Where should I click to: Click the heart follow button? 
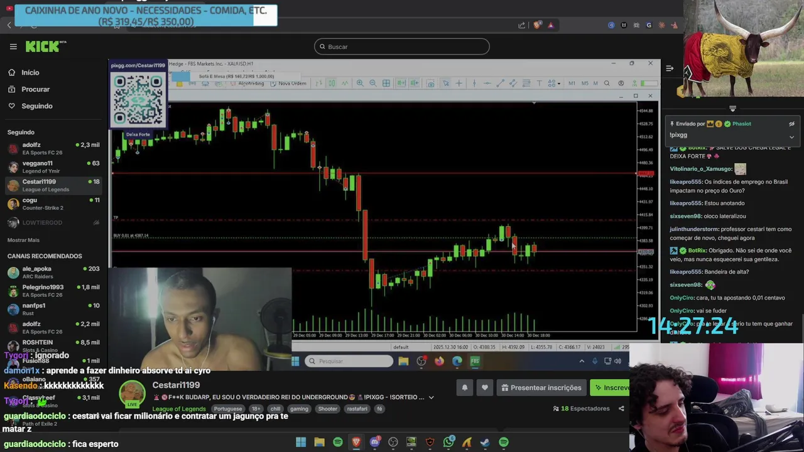[x=484, y=387]
